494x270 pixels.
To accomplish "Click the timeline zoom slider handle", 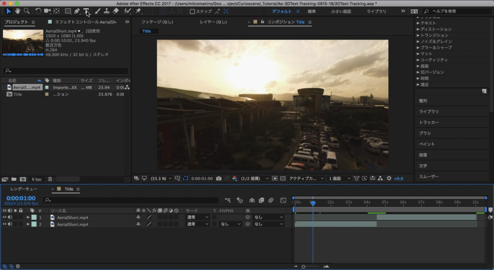I will click(x=303, y=266).
